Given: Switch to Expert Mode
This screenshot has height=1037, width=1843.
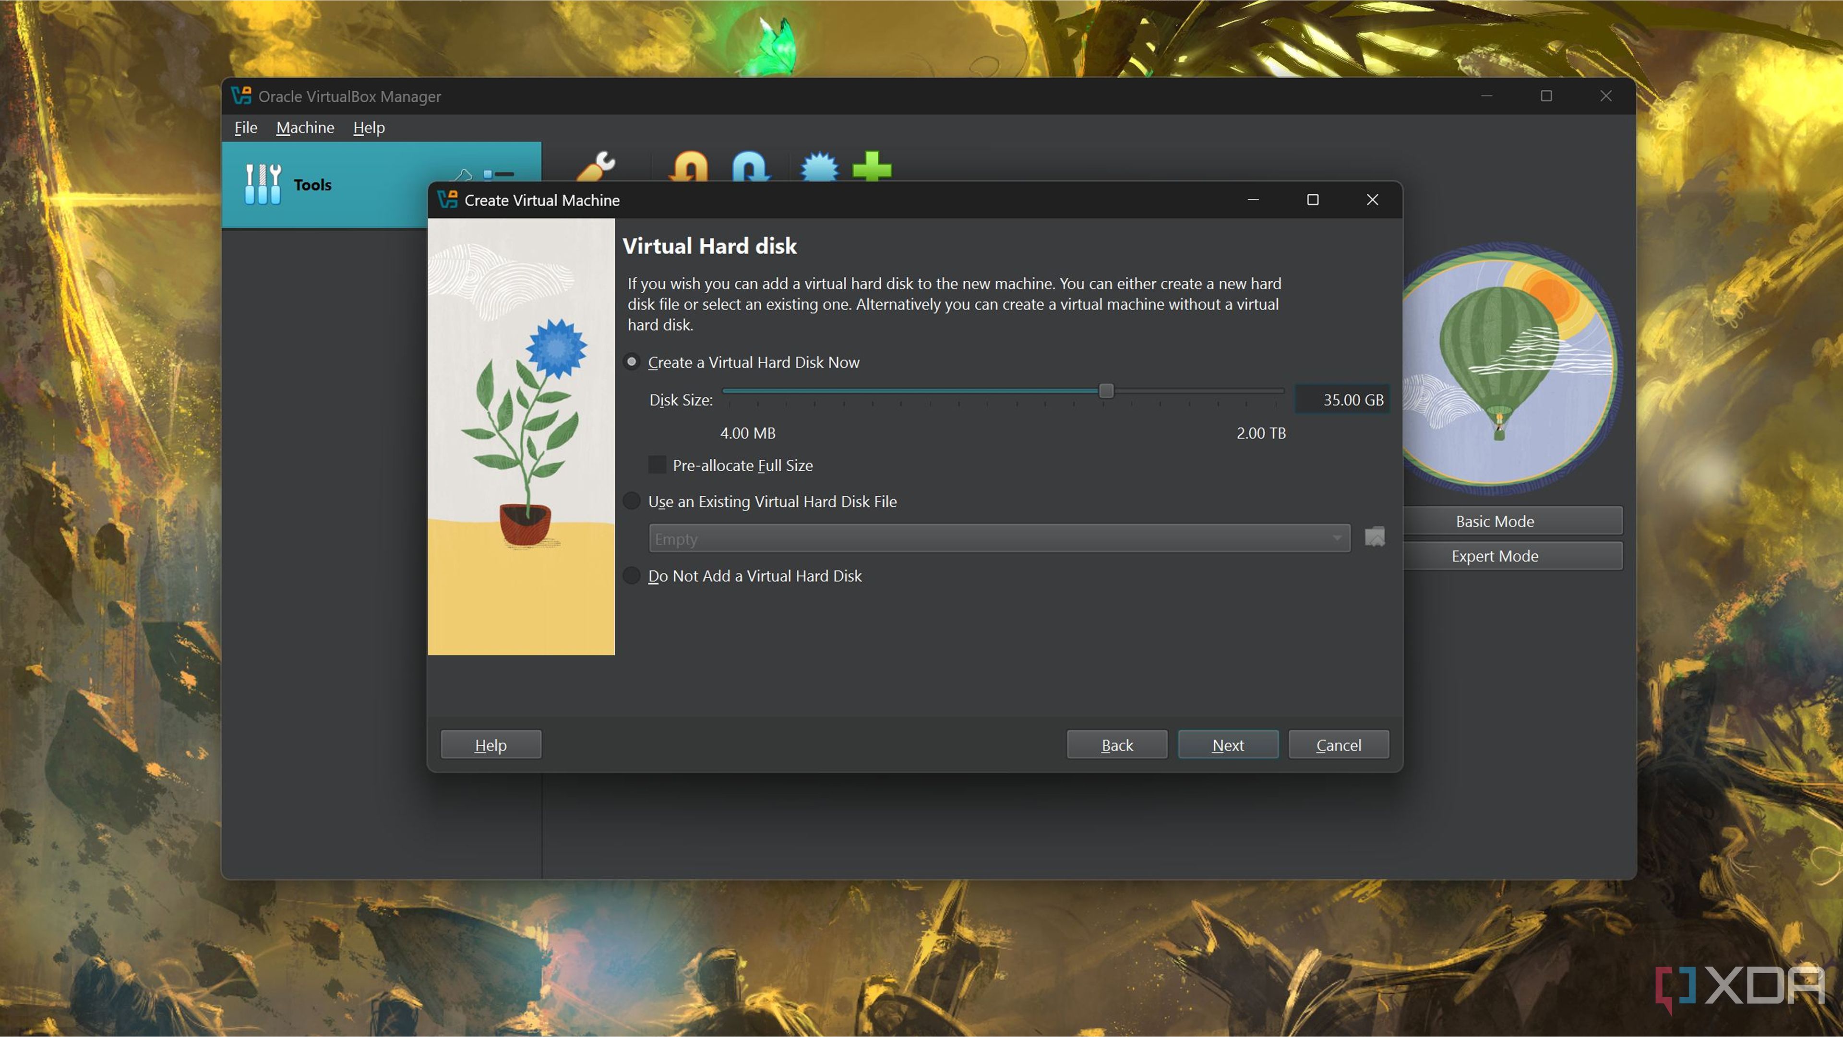Looking at the screenshot, I should click(1495, 556).
